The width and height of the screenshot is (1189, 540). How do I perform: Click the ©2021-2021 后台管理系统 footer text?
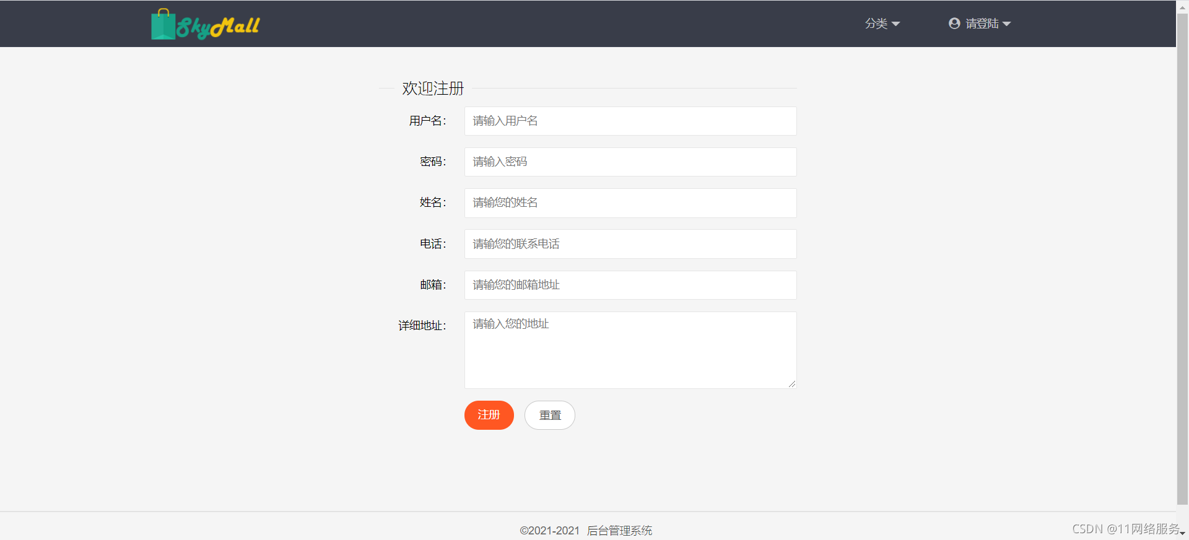(586, 531)
